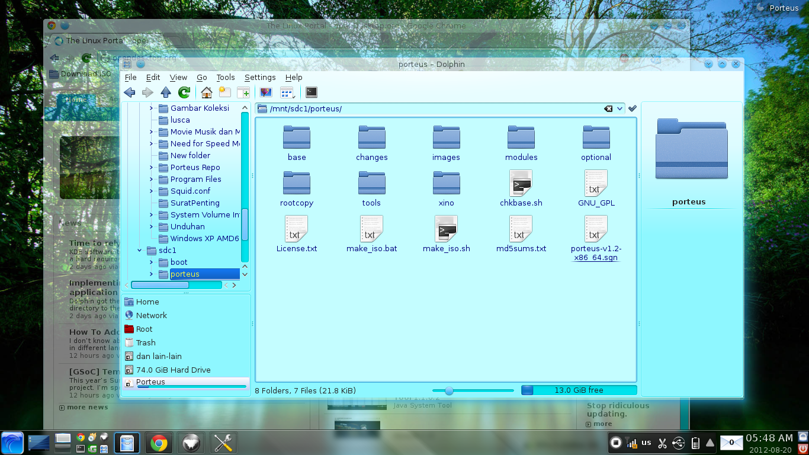Select the chkbase.sh script file
The height and width of the screenshot is (455, 809).
point(521,189)
